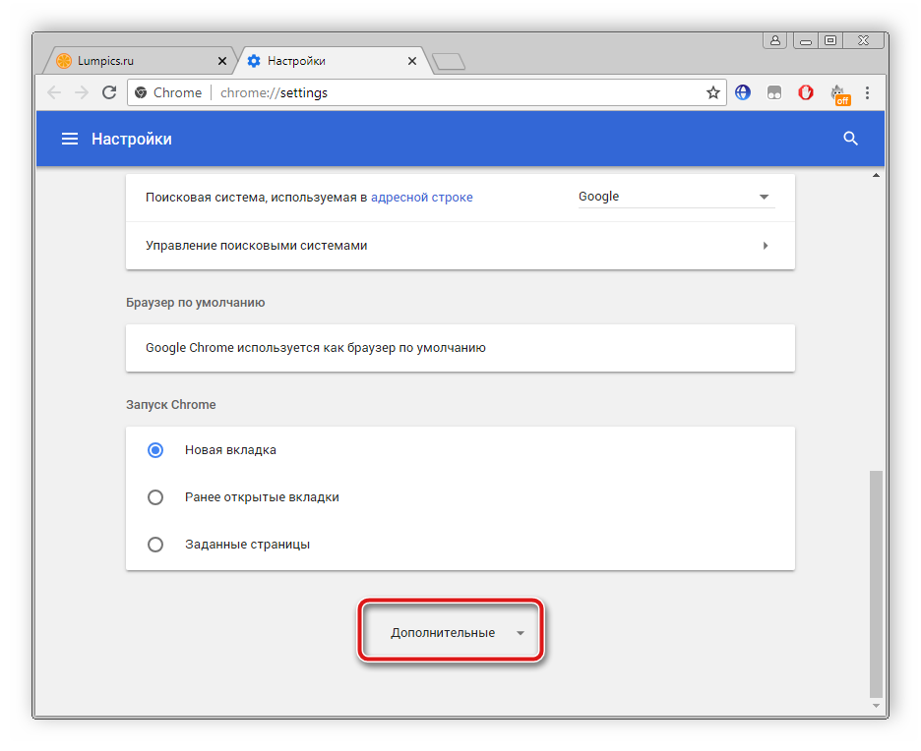Image resolution: width=921 pixels, height=751 pixels.
Task: Select 'Ранее открытые вкладки' startup option
Action: 154,497
